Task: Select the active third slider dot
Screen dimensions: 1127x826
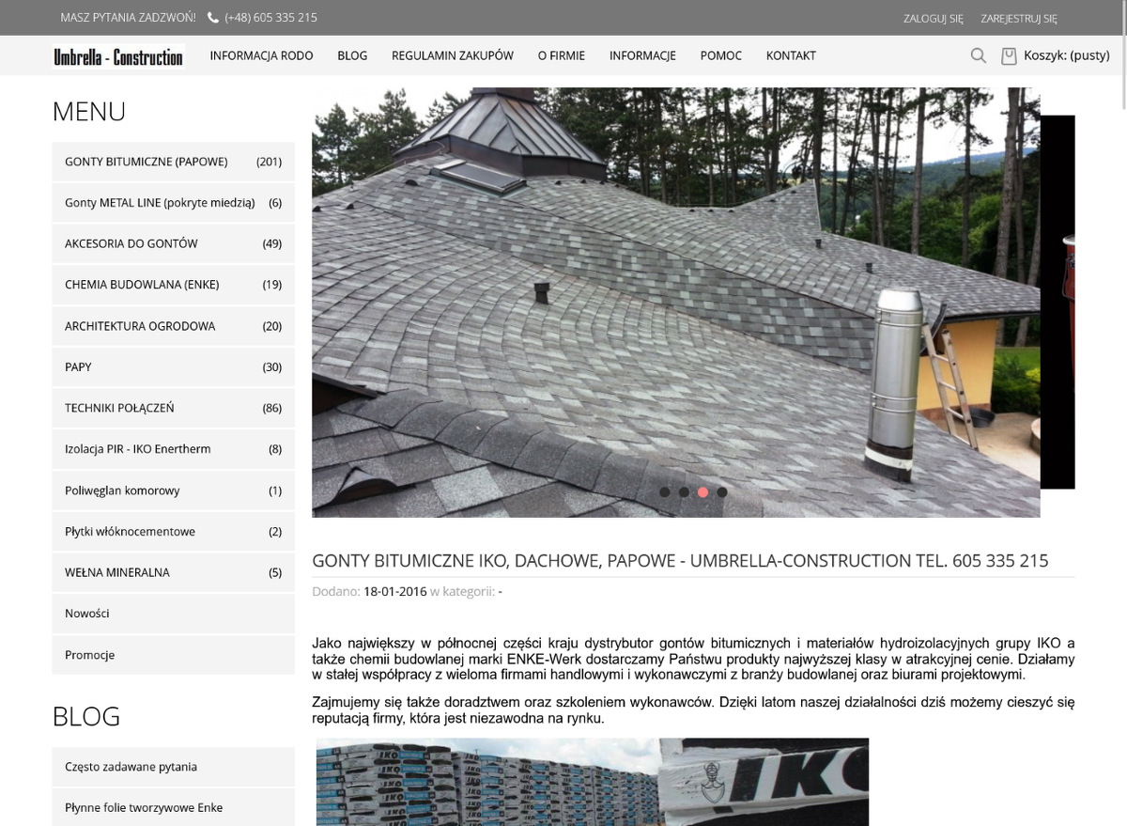Action: [702, 491]
